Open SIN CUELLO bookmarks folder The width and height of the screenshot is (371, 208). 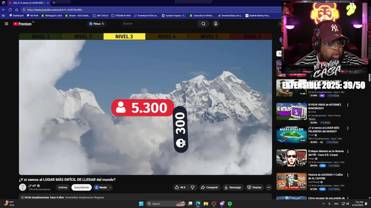coord(101,16)
